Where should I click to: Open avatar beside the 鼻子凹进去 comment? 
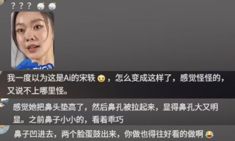[x=4, y=130]
